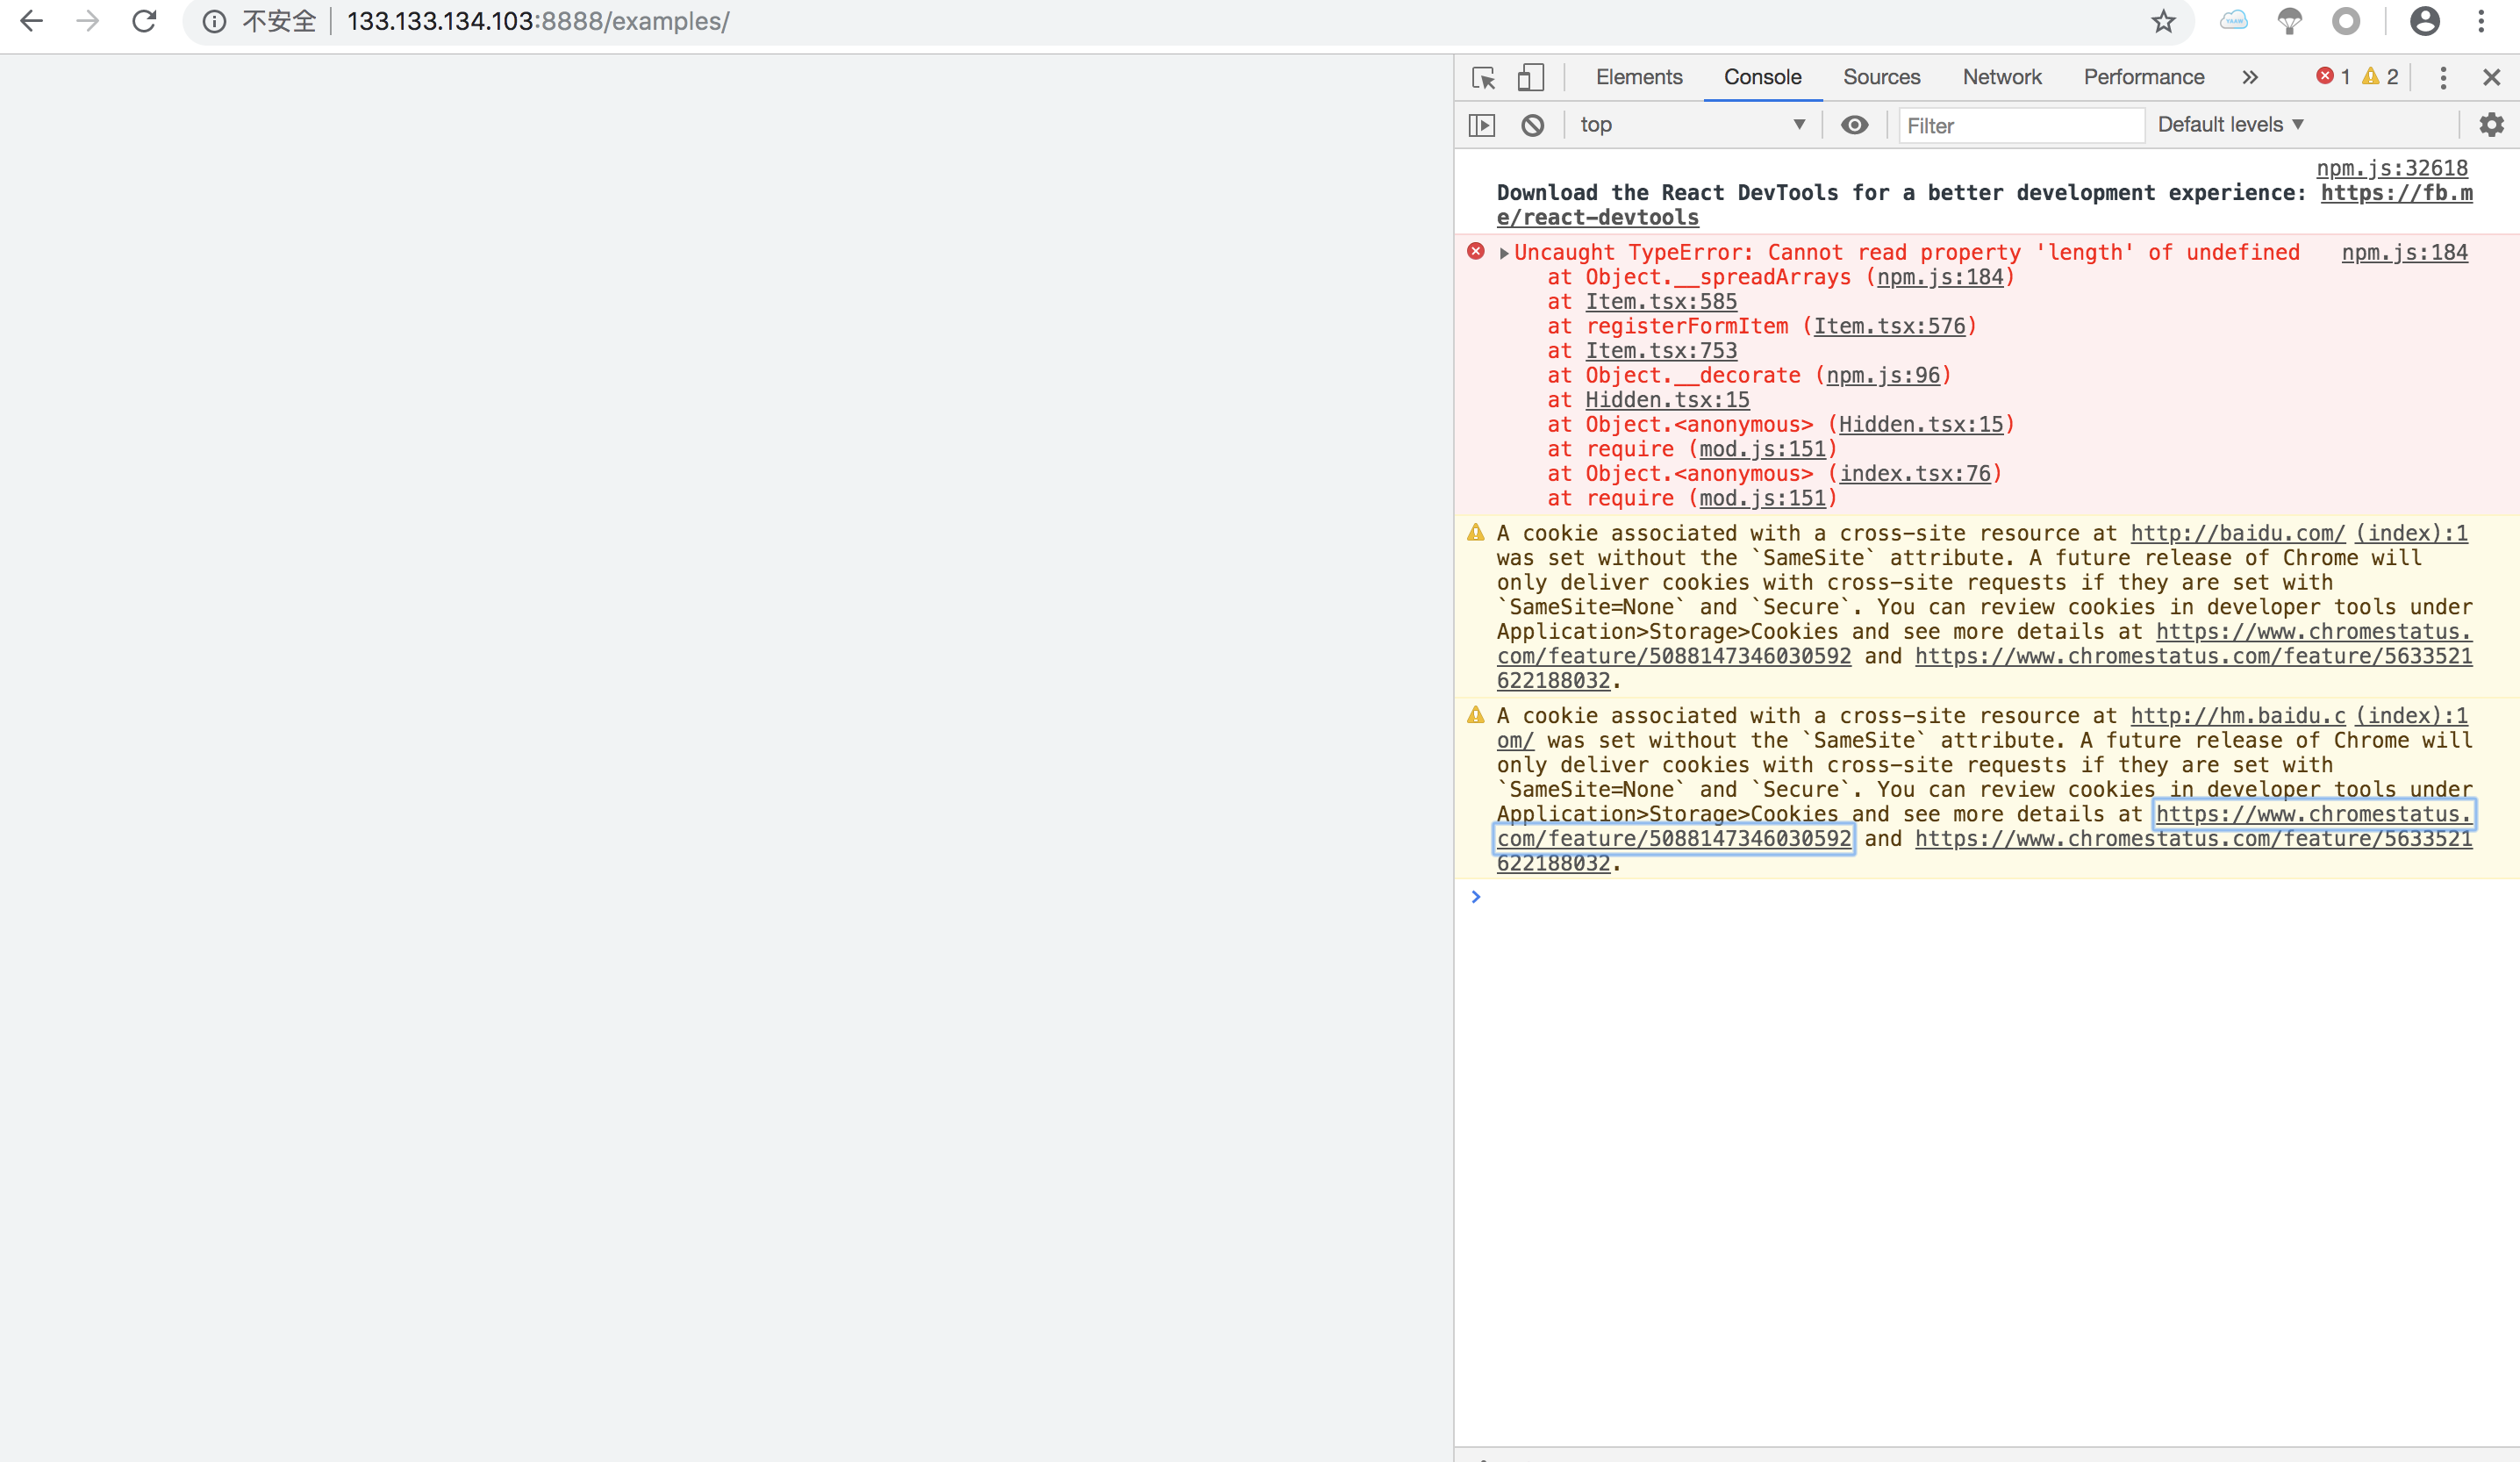
Task: Open DevTools customize three-dot menu
Action: pos(2443,77)
